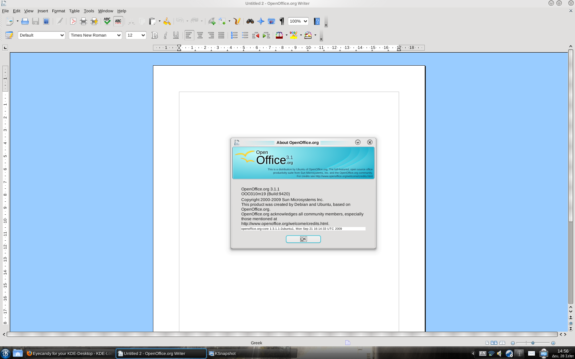Click the Document as E-mail icon

tap(46, 21)
